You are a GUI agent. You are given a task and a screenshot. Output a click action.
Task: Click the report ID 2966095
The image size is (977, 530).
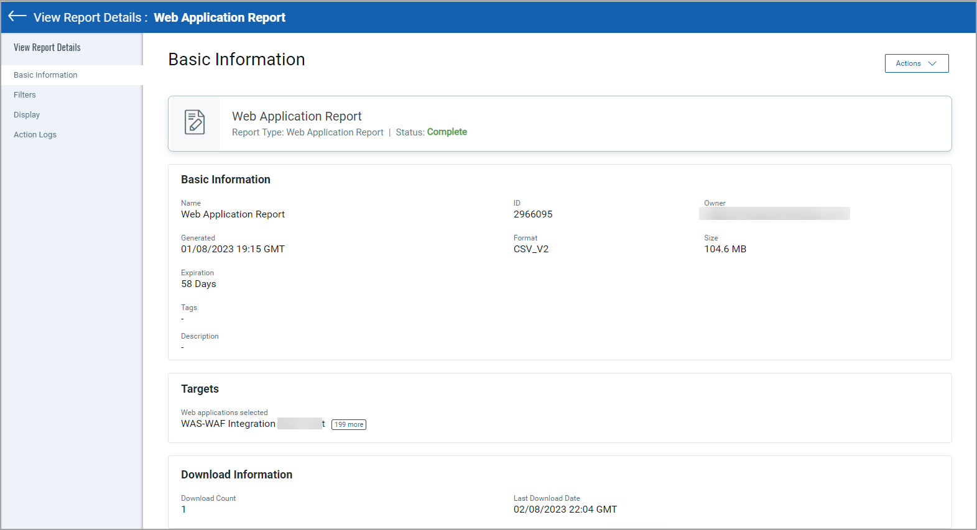[x=533, y=214]
